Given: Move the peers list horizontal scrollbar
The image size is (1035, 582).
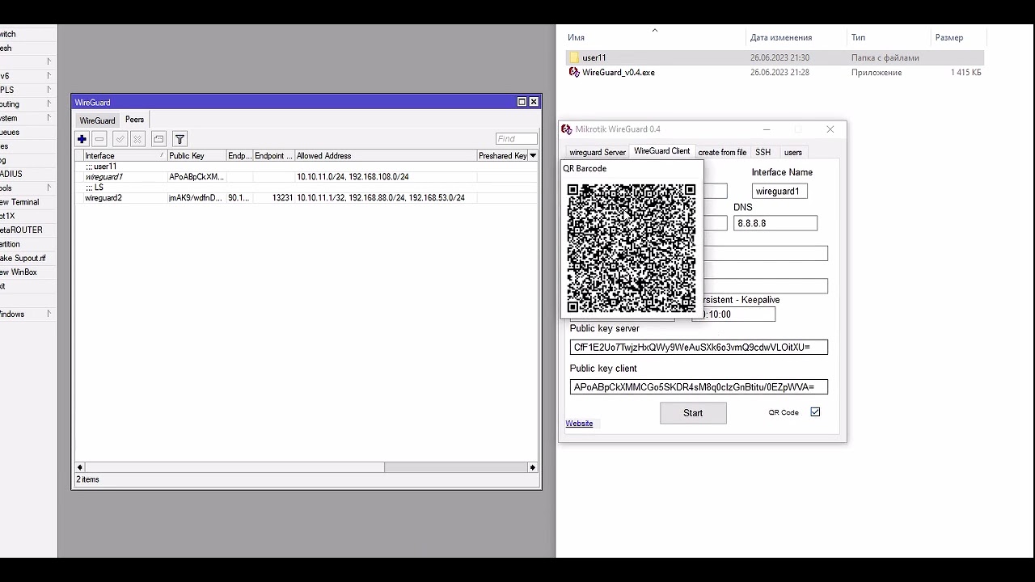Looking at the screenshot, I should 234,467.
